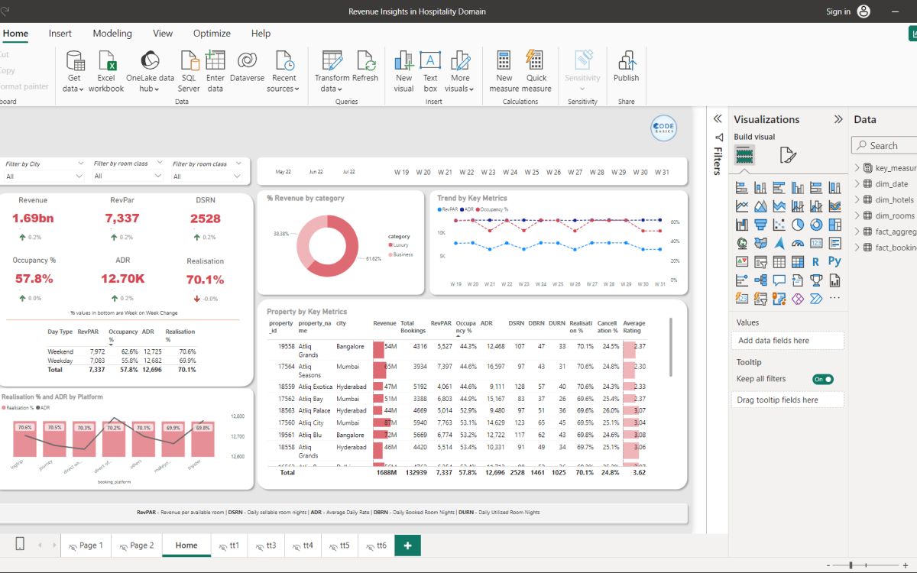Screen dimensions: 917x573
Task: Select the tt6 page tab
Action: click(376, 545)
